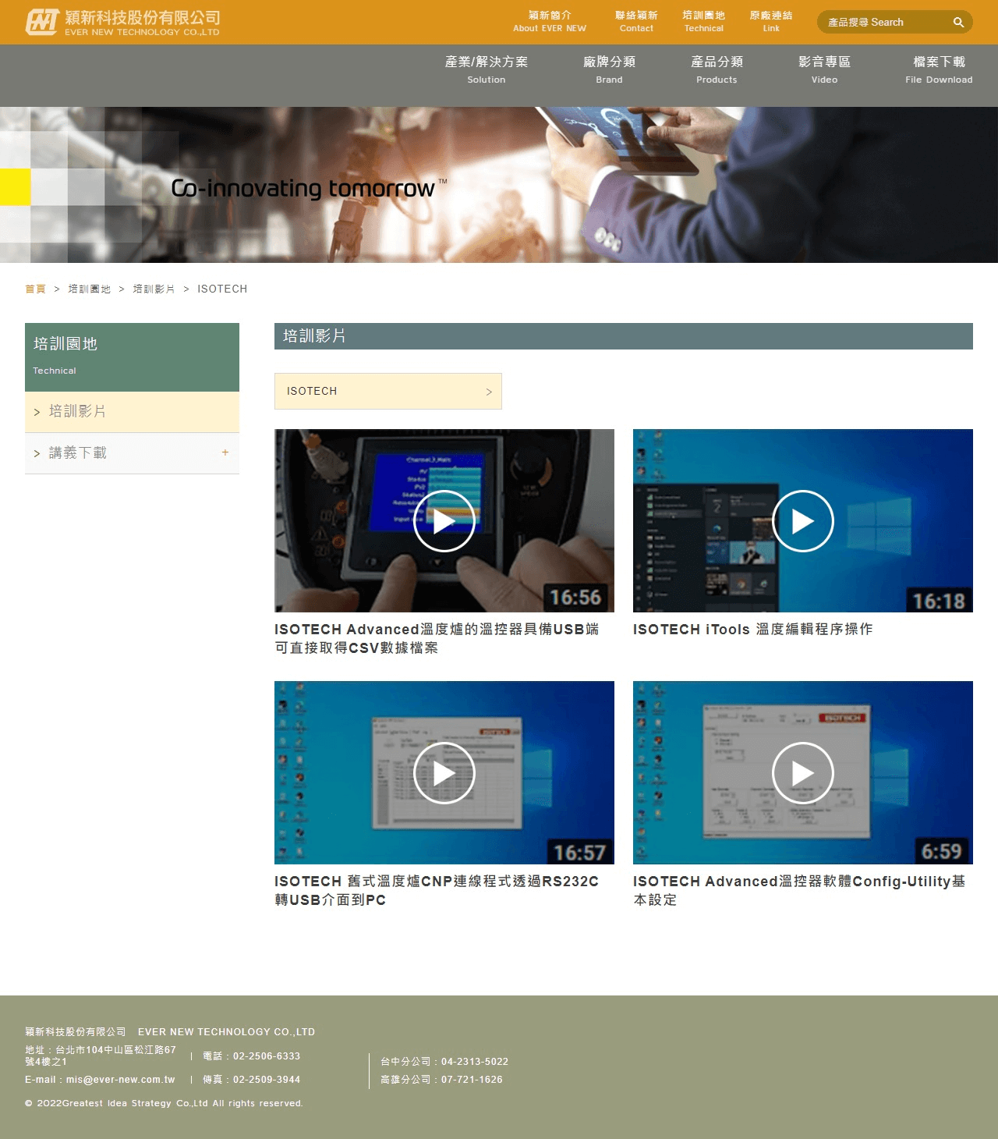Click the 首頁 breadcrumb link
Image resolution: width=998 pixels, height=1139 pixels.
36,289
